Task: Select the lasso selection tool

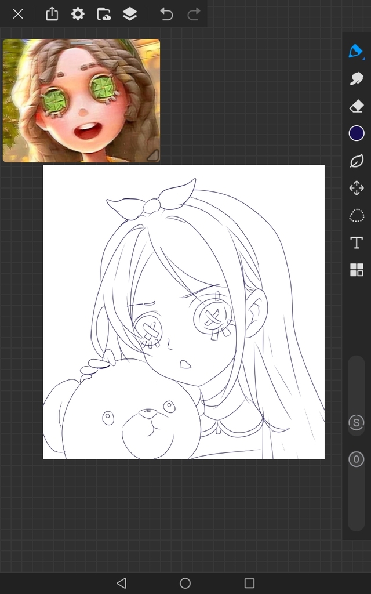Action: click(357, 215)
